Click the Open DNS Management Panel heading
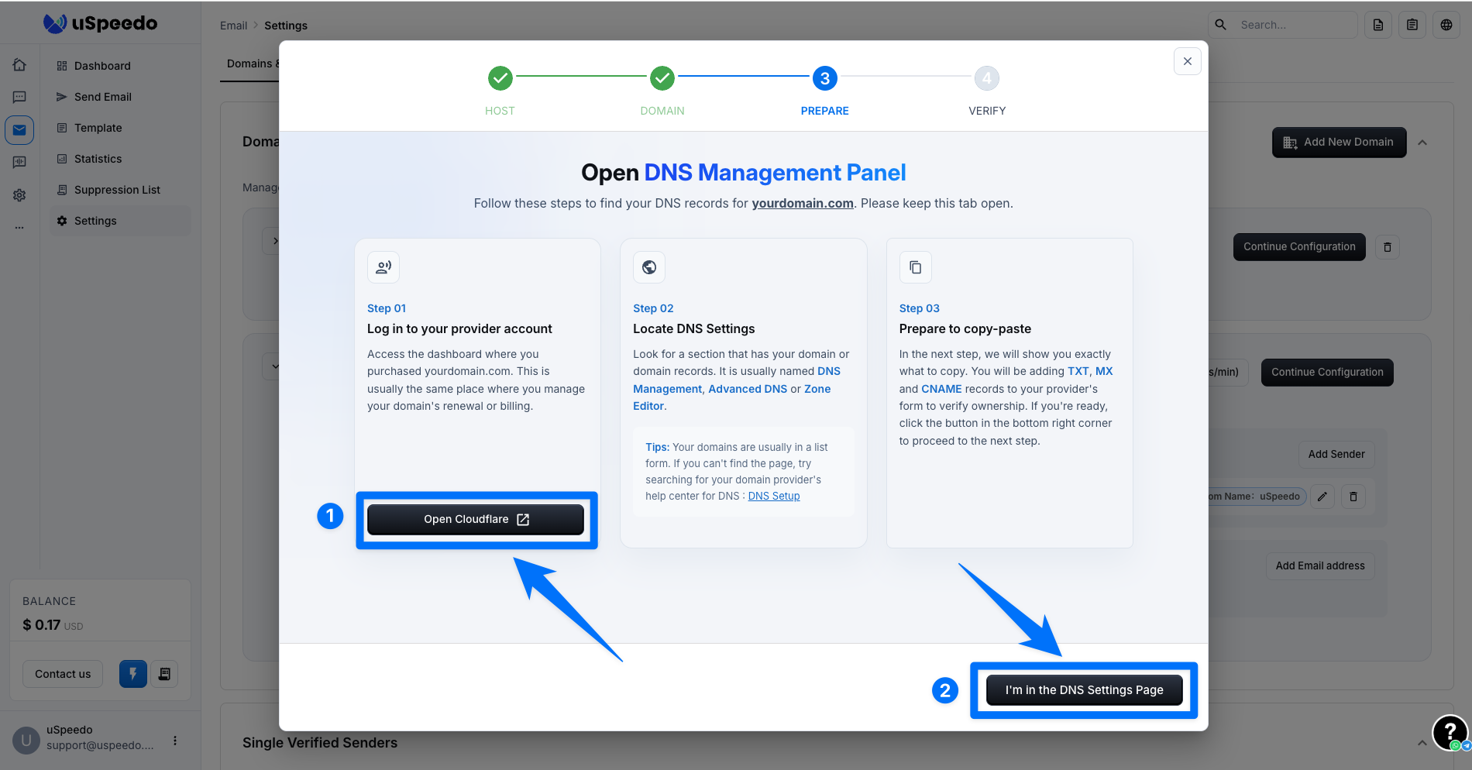 pyautogui.click(x=743, y=173)
